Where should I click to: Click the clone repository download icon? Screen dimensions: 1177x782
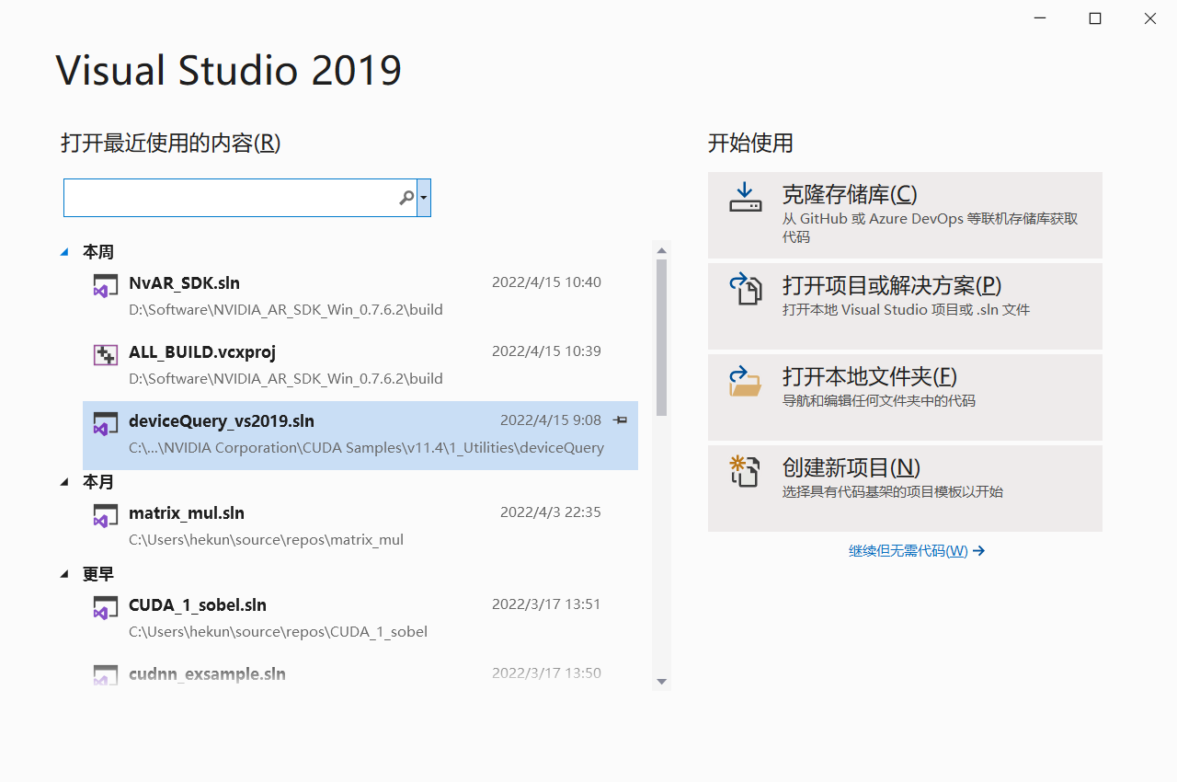pos(746,197)
